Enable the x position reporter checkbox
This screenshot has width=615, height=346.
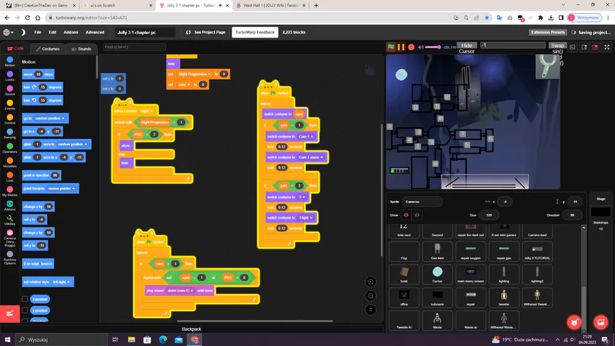[x=25, y=300]
